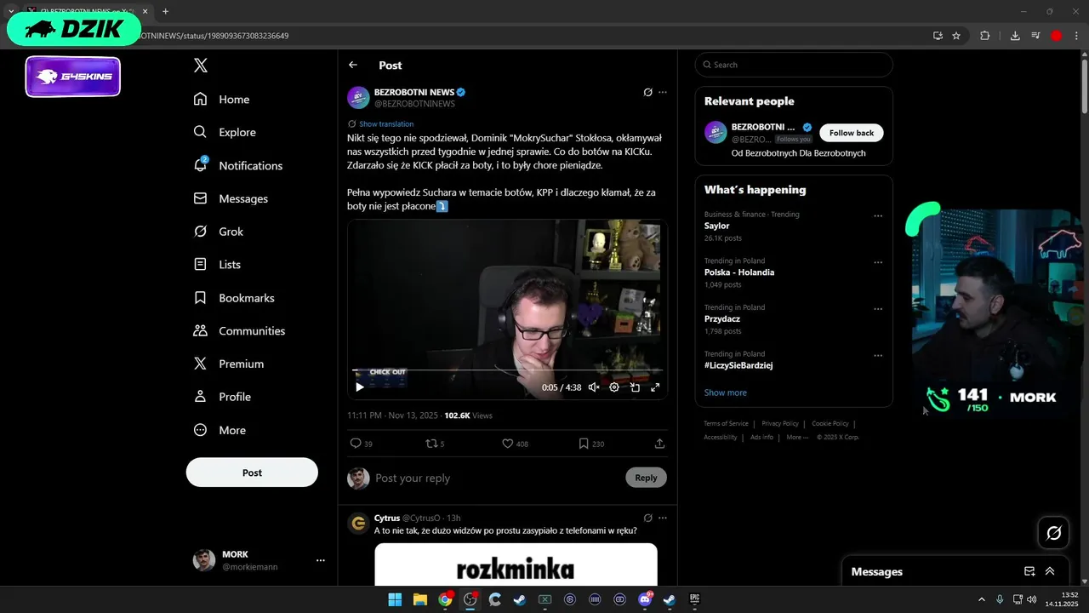Open Terms of Service link
Image resolution: width=1089 pixels, height=613 pixels.
(x=726, y=423)
